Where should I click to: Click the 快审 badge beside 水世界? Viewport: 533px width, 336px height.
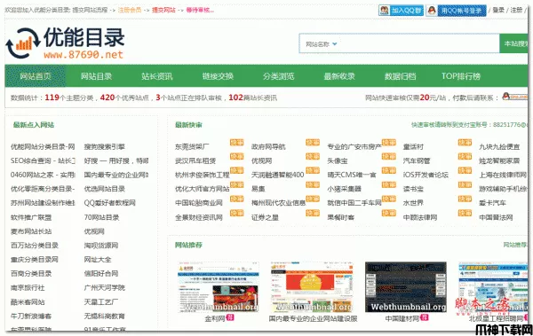[x=465, y=199]
